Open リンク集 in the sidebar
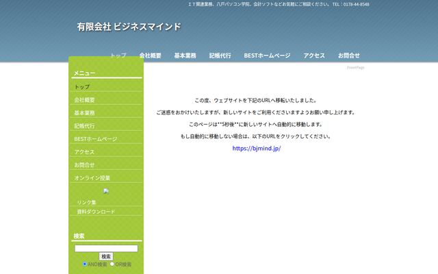Viewport: 438px width, 274px height. point(87,202)
